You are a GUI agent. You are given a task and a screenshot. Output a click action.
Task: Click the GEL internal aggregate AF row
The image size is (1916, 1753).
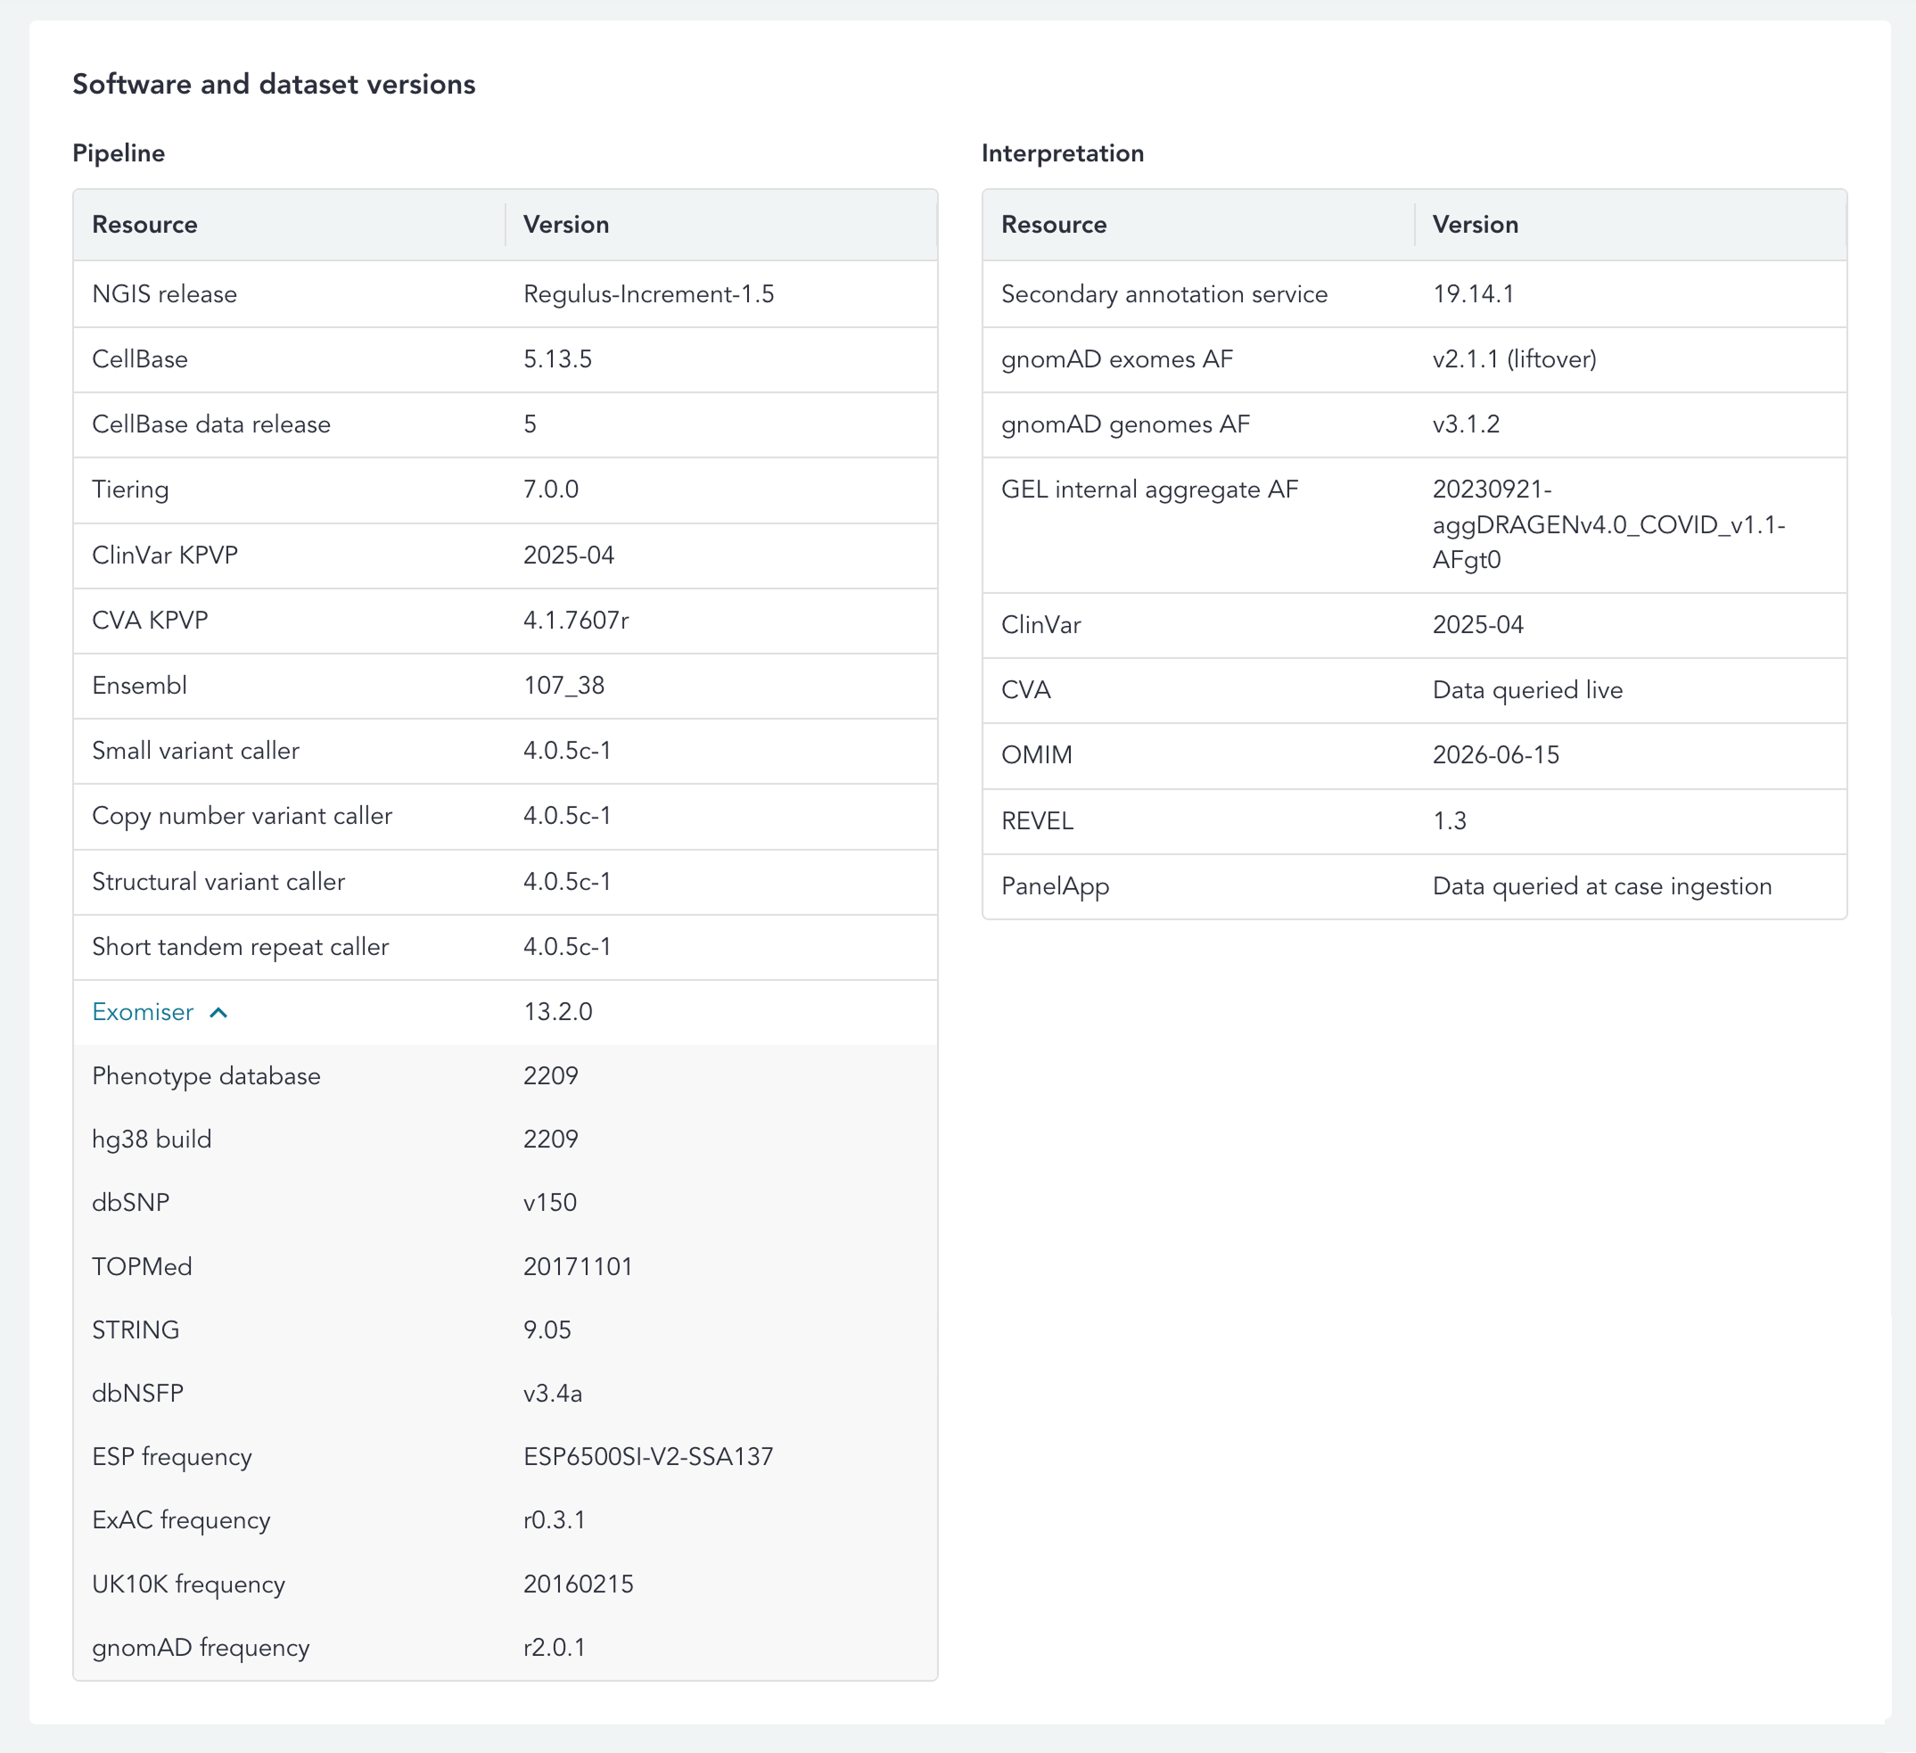click(1415, 525)
